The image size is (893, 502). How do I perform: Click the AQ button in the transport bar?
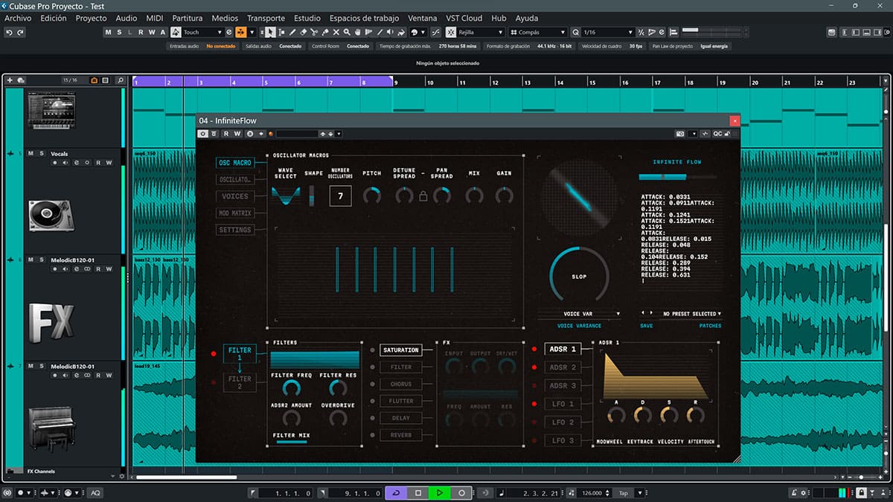pyautogui.click(x=95, y=493)
